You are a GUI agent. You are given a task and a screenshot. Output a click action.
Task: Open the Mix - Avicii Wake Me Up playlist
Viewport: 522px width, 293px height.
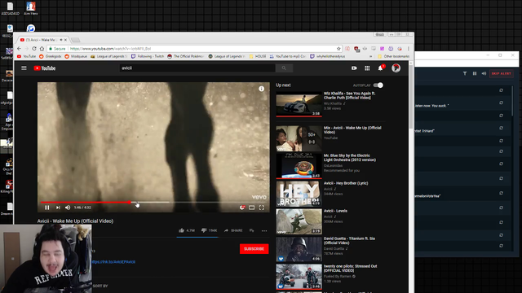click(352, 129)
